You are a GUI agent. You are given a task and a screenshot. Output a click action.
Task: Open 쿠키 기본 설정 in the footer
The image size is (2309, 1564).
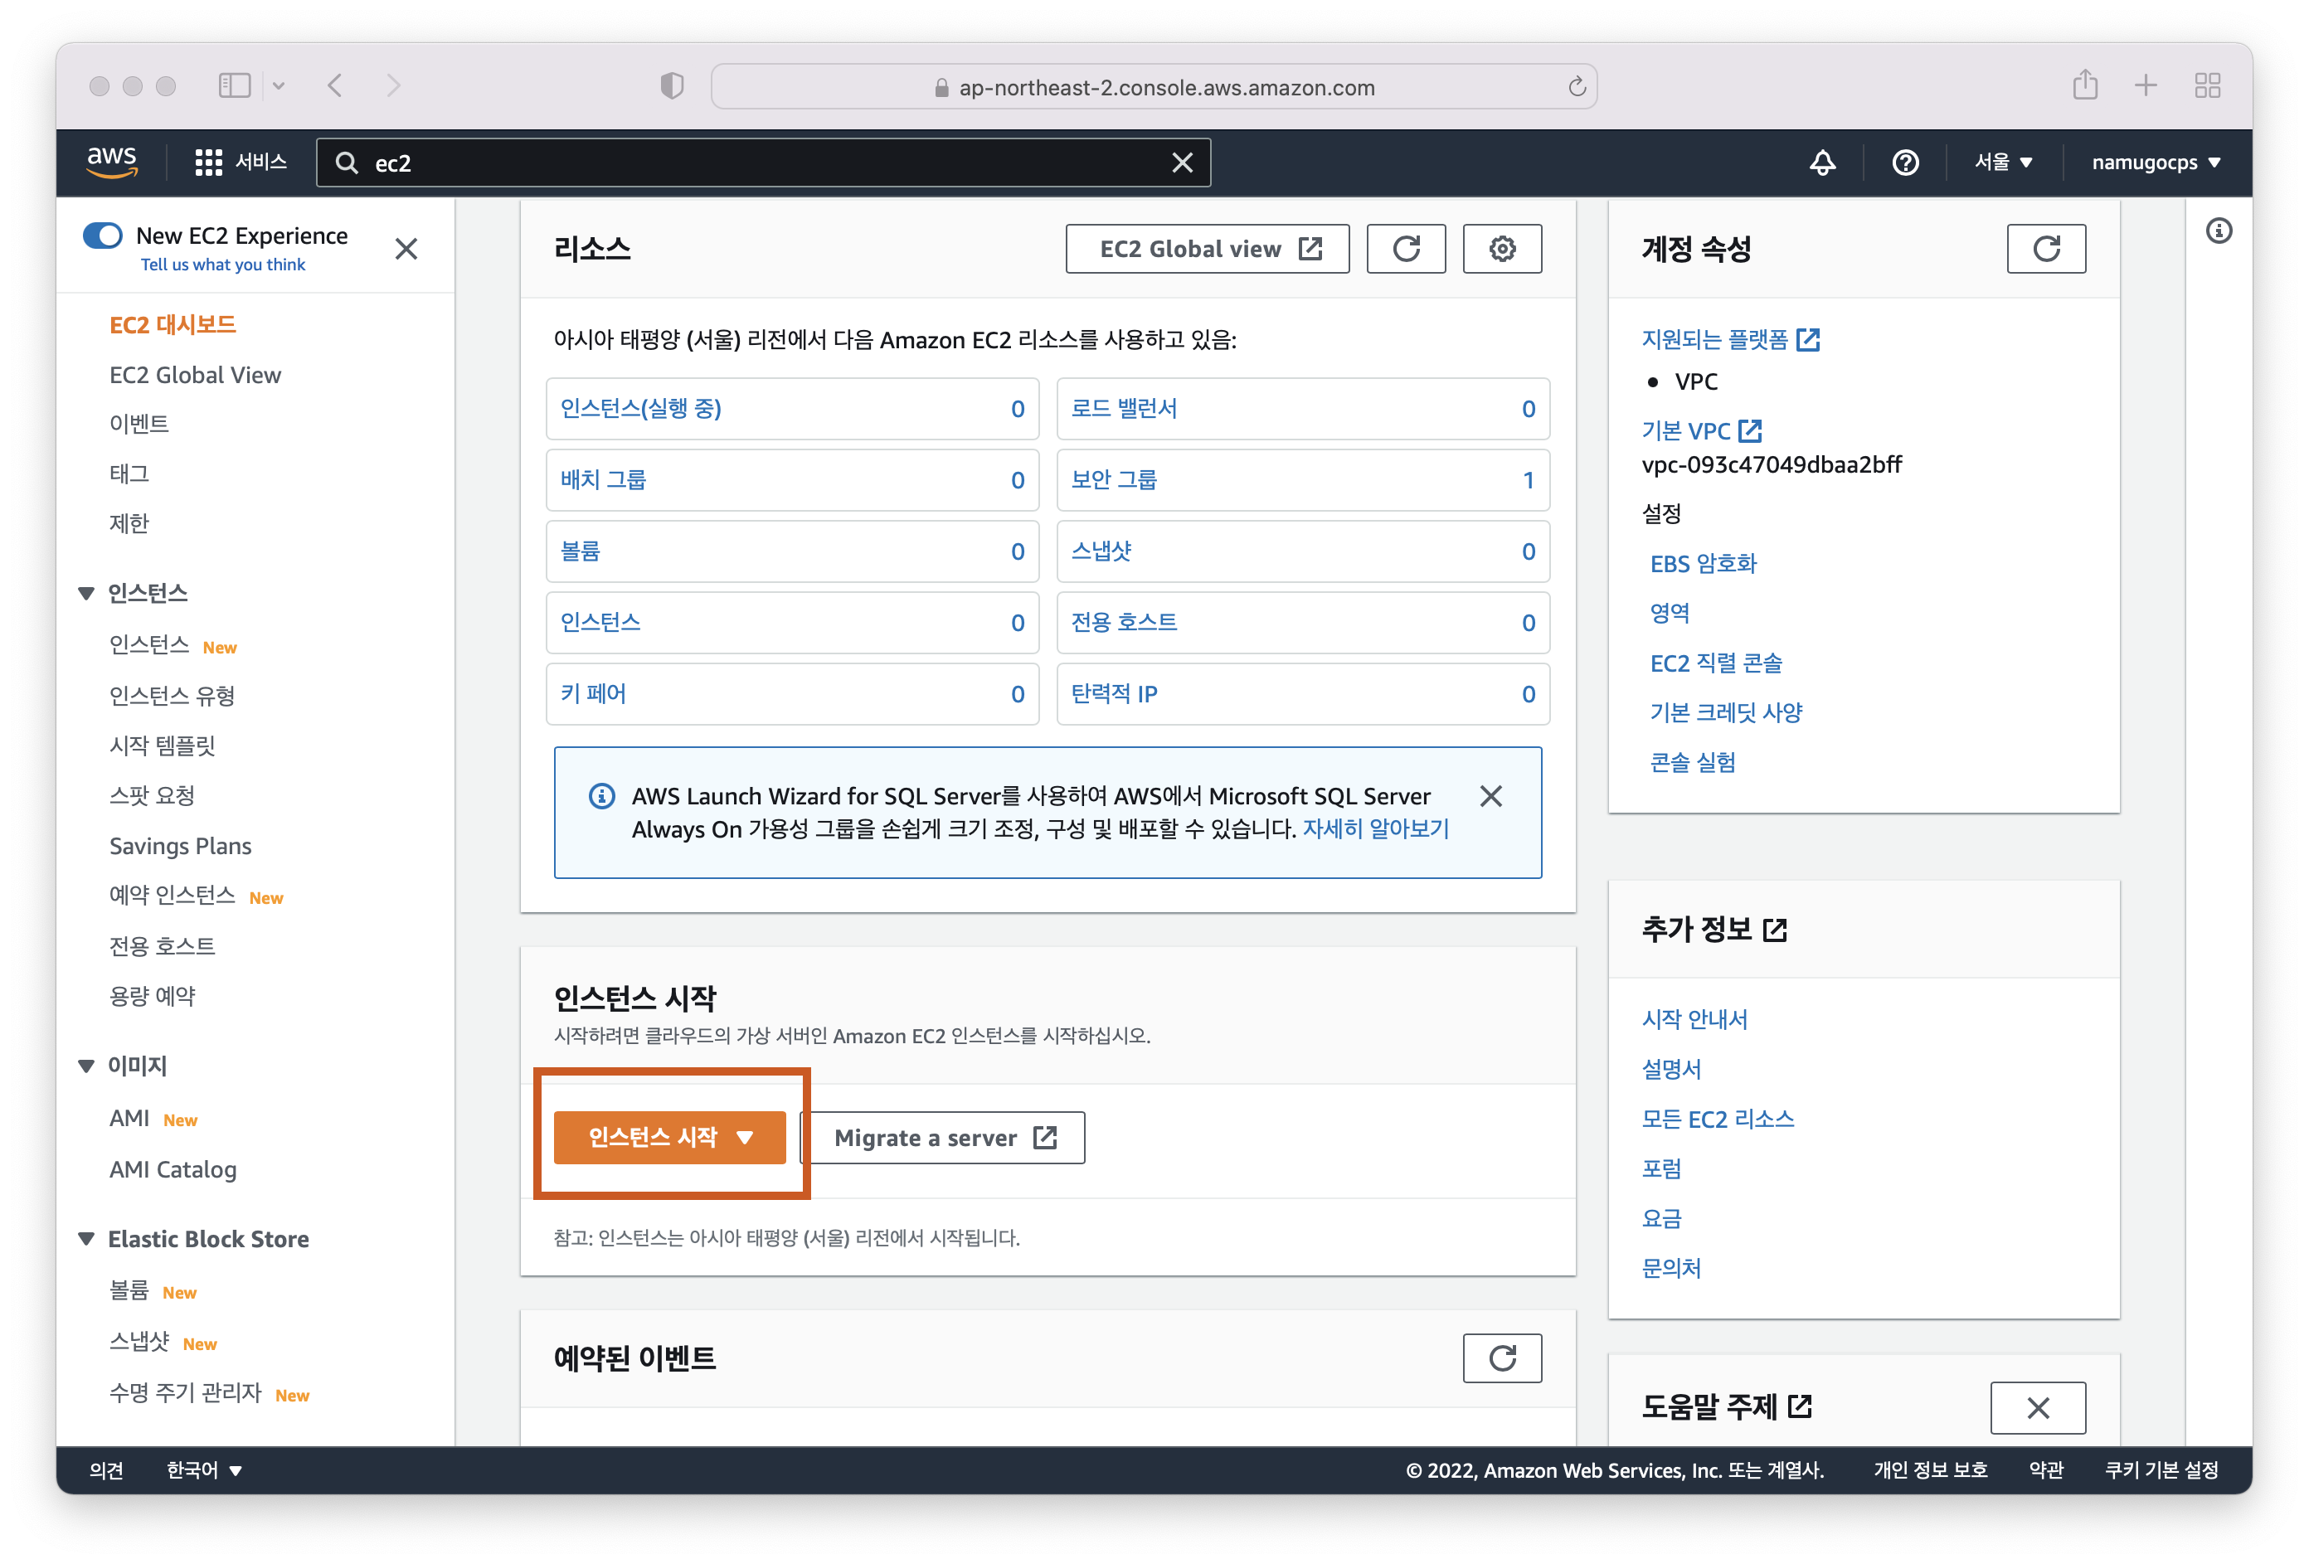point(2161,1469)
